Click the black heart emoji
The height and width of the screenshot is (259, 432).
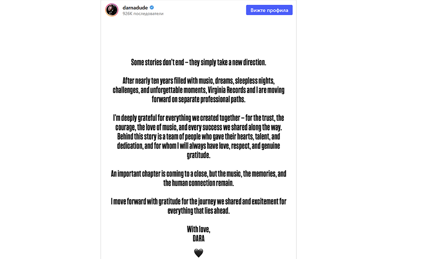199,253
